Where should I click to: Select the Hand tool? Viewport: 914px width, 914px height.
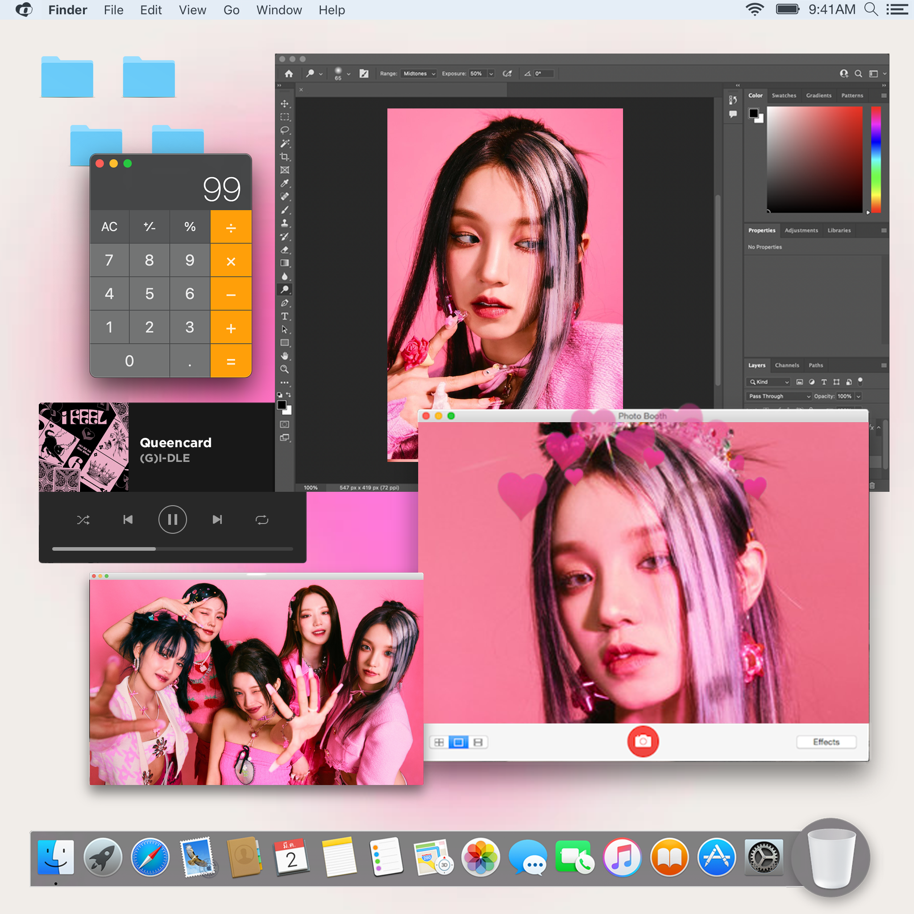[284, 356]
